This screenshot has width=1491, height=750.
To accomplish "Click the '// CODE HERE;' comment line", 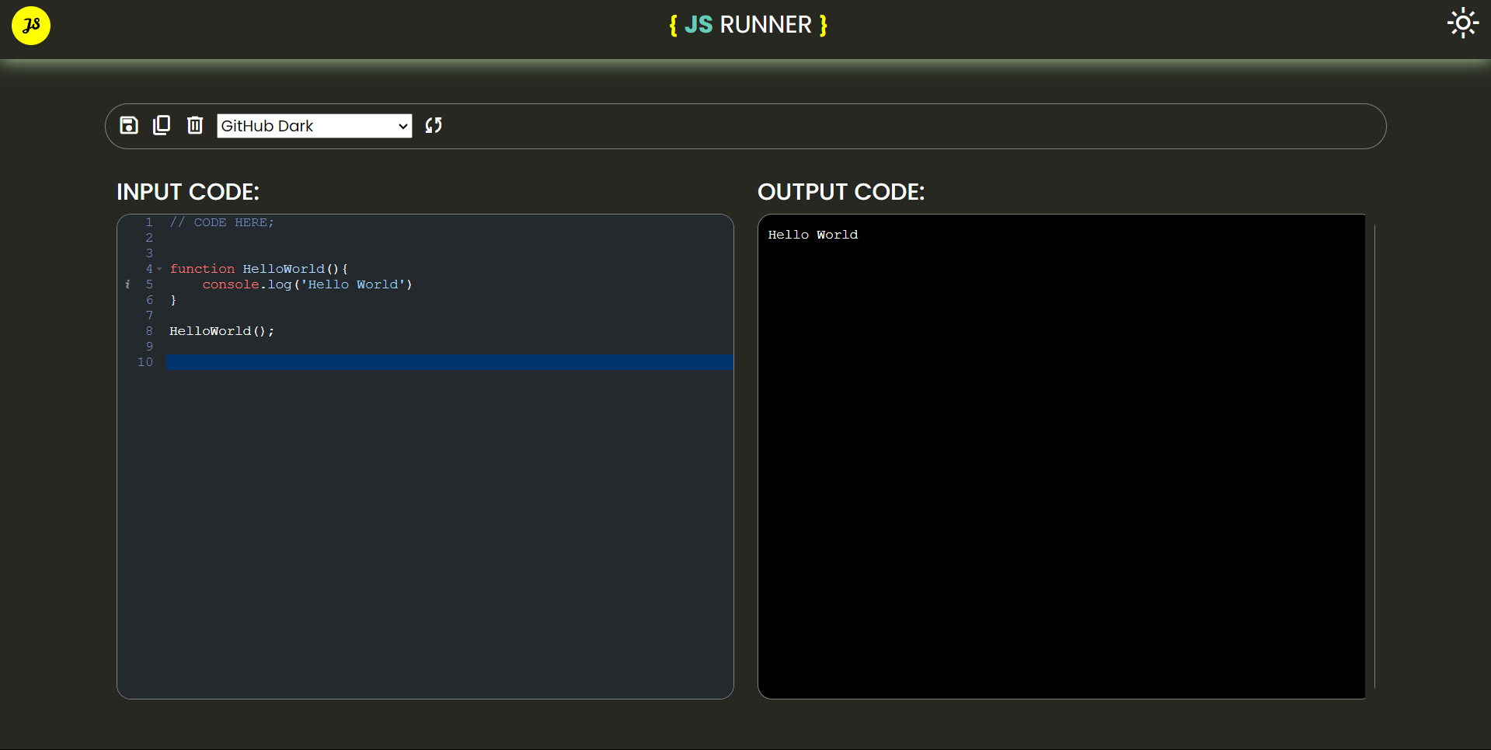I will click(x=221, y=222).
